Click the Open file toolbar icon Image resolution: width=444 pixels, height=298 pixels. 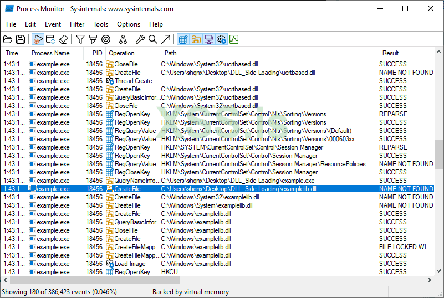coord(8,39)
